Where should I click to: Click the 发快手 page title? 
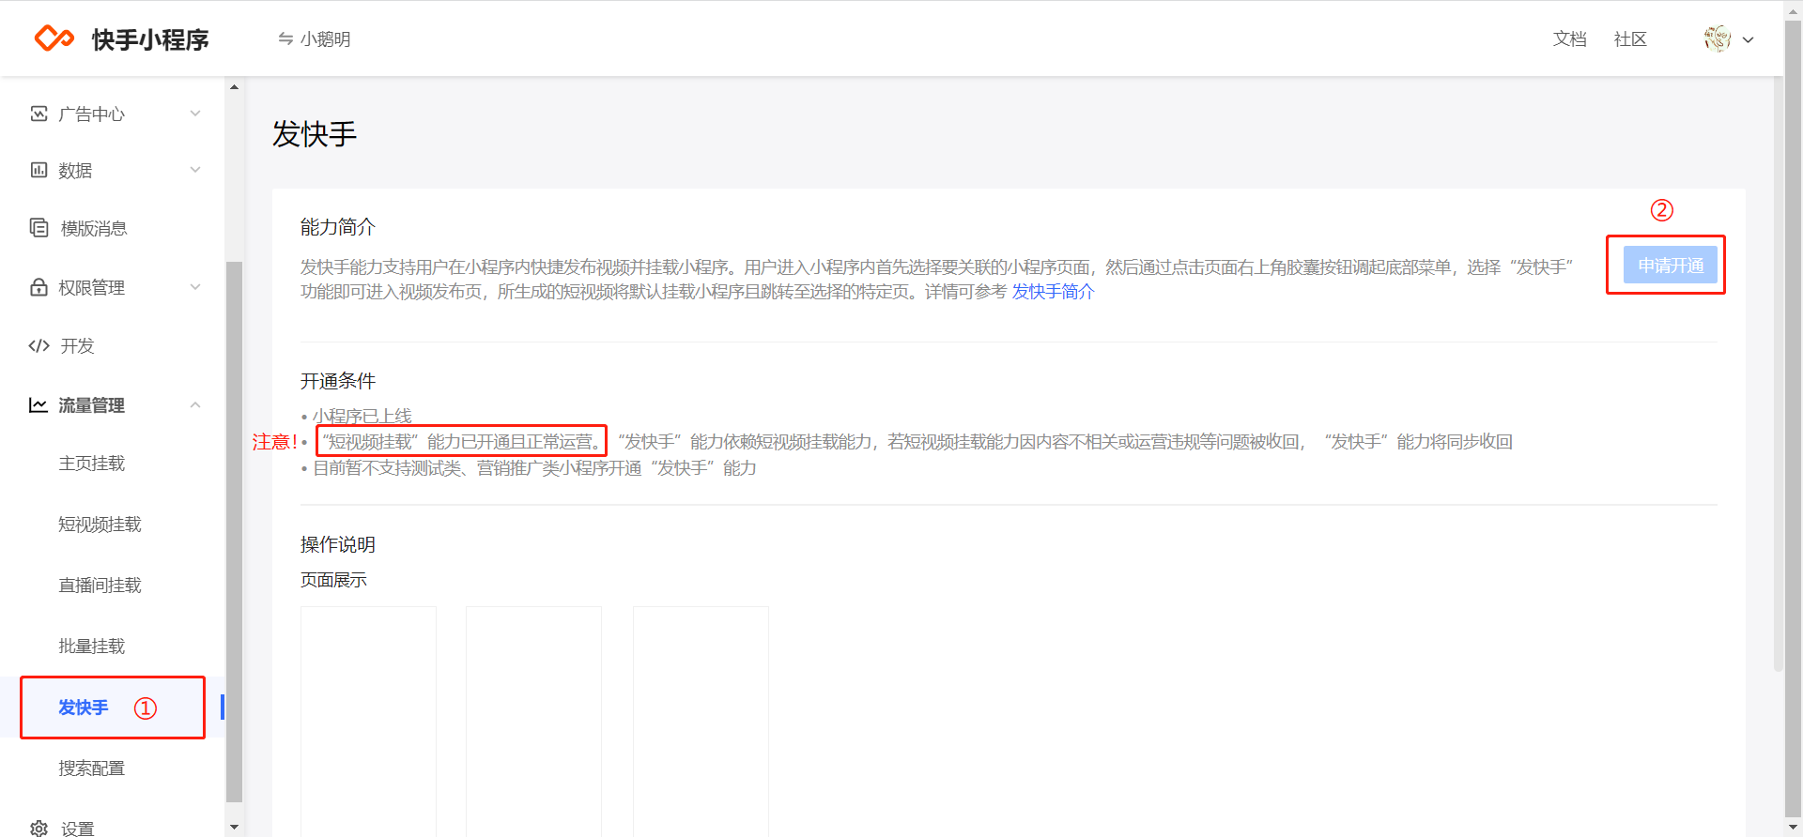click(x=315, y=134)
